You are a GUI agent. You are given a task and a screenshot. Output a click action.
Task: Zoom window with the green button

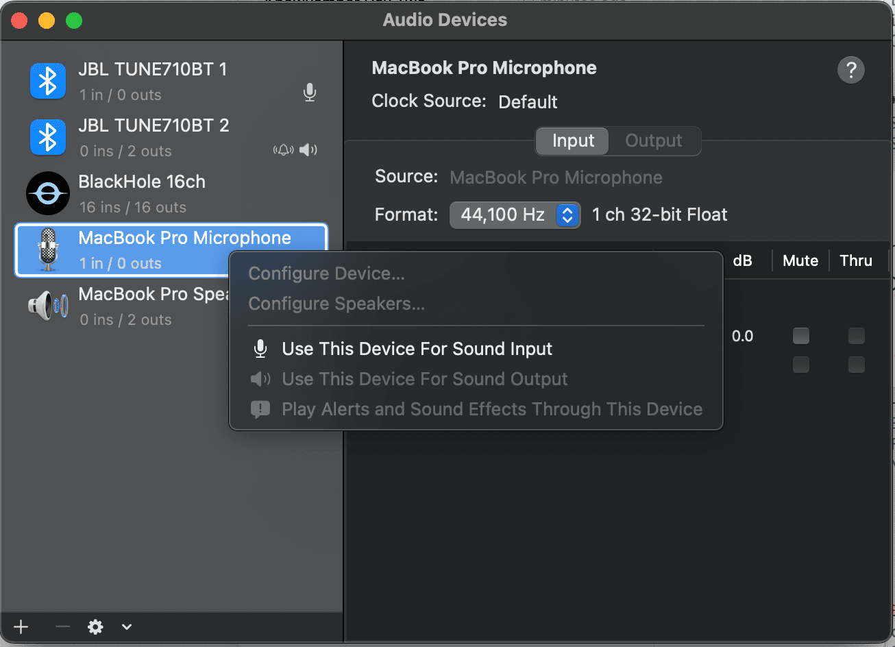pyautogui.click(x=74, y=21)
